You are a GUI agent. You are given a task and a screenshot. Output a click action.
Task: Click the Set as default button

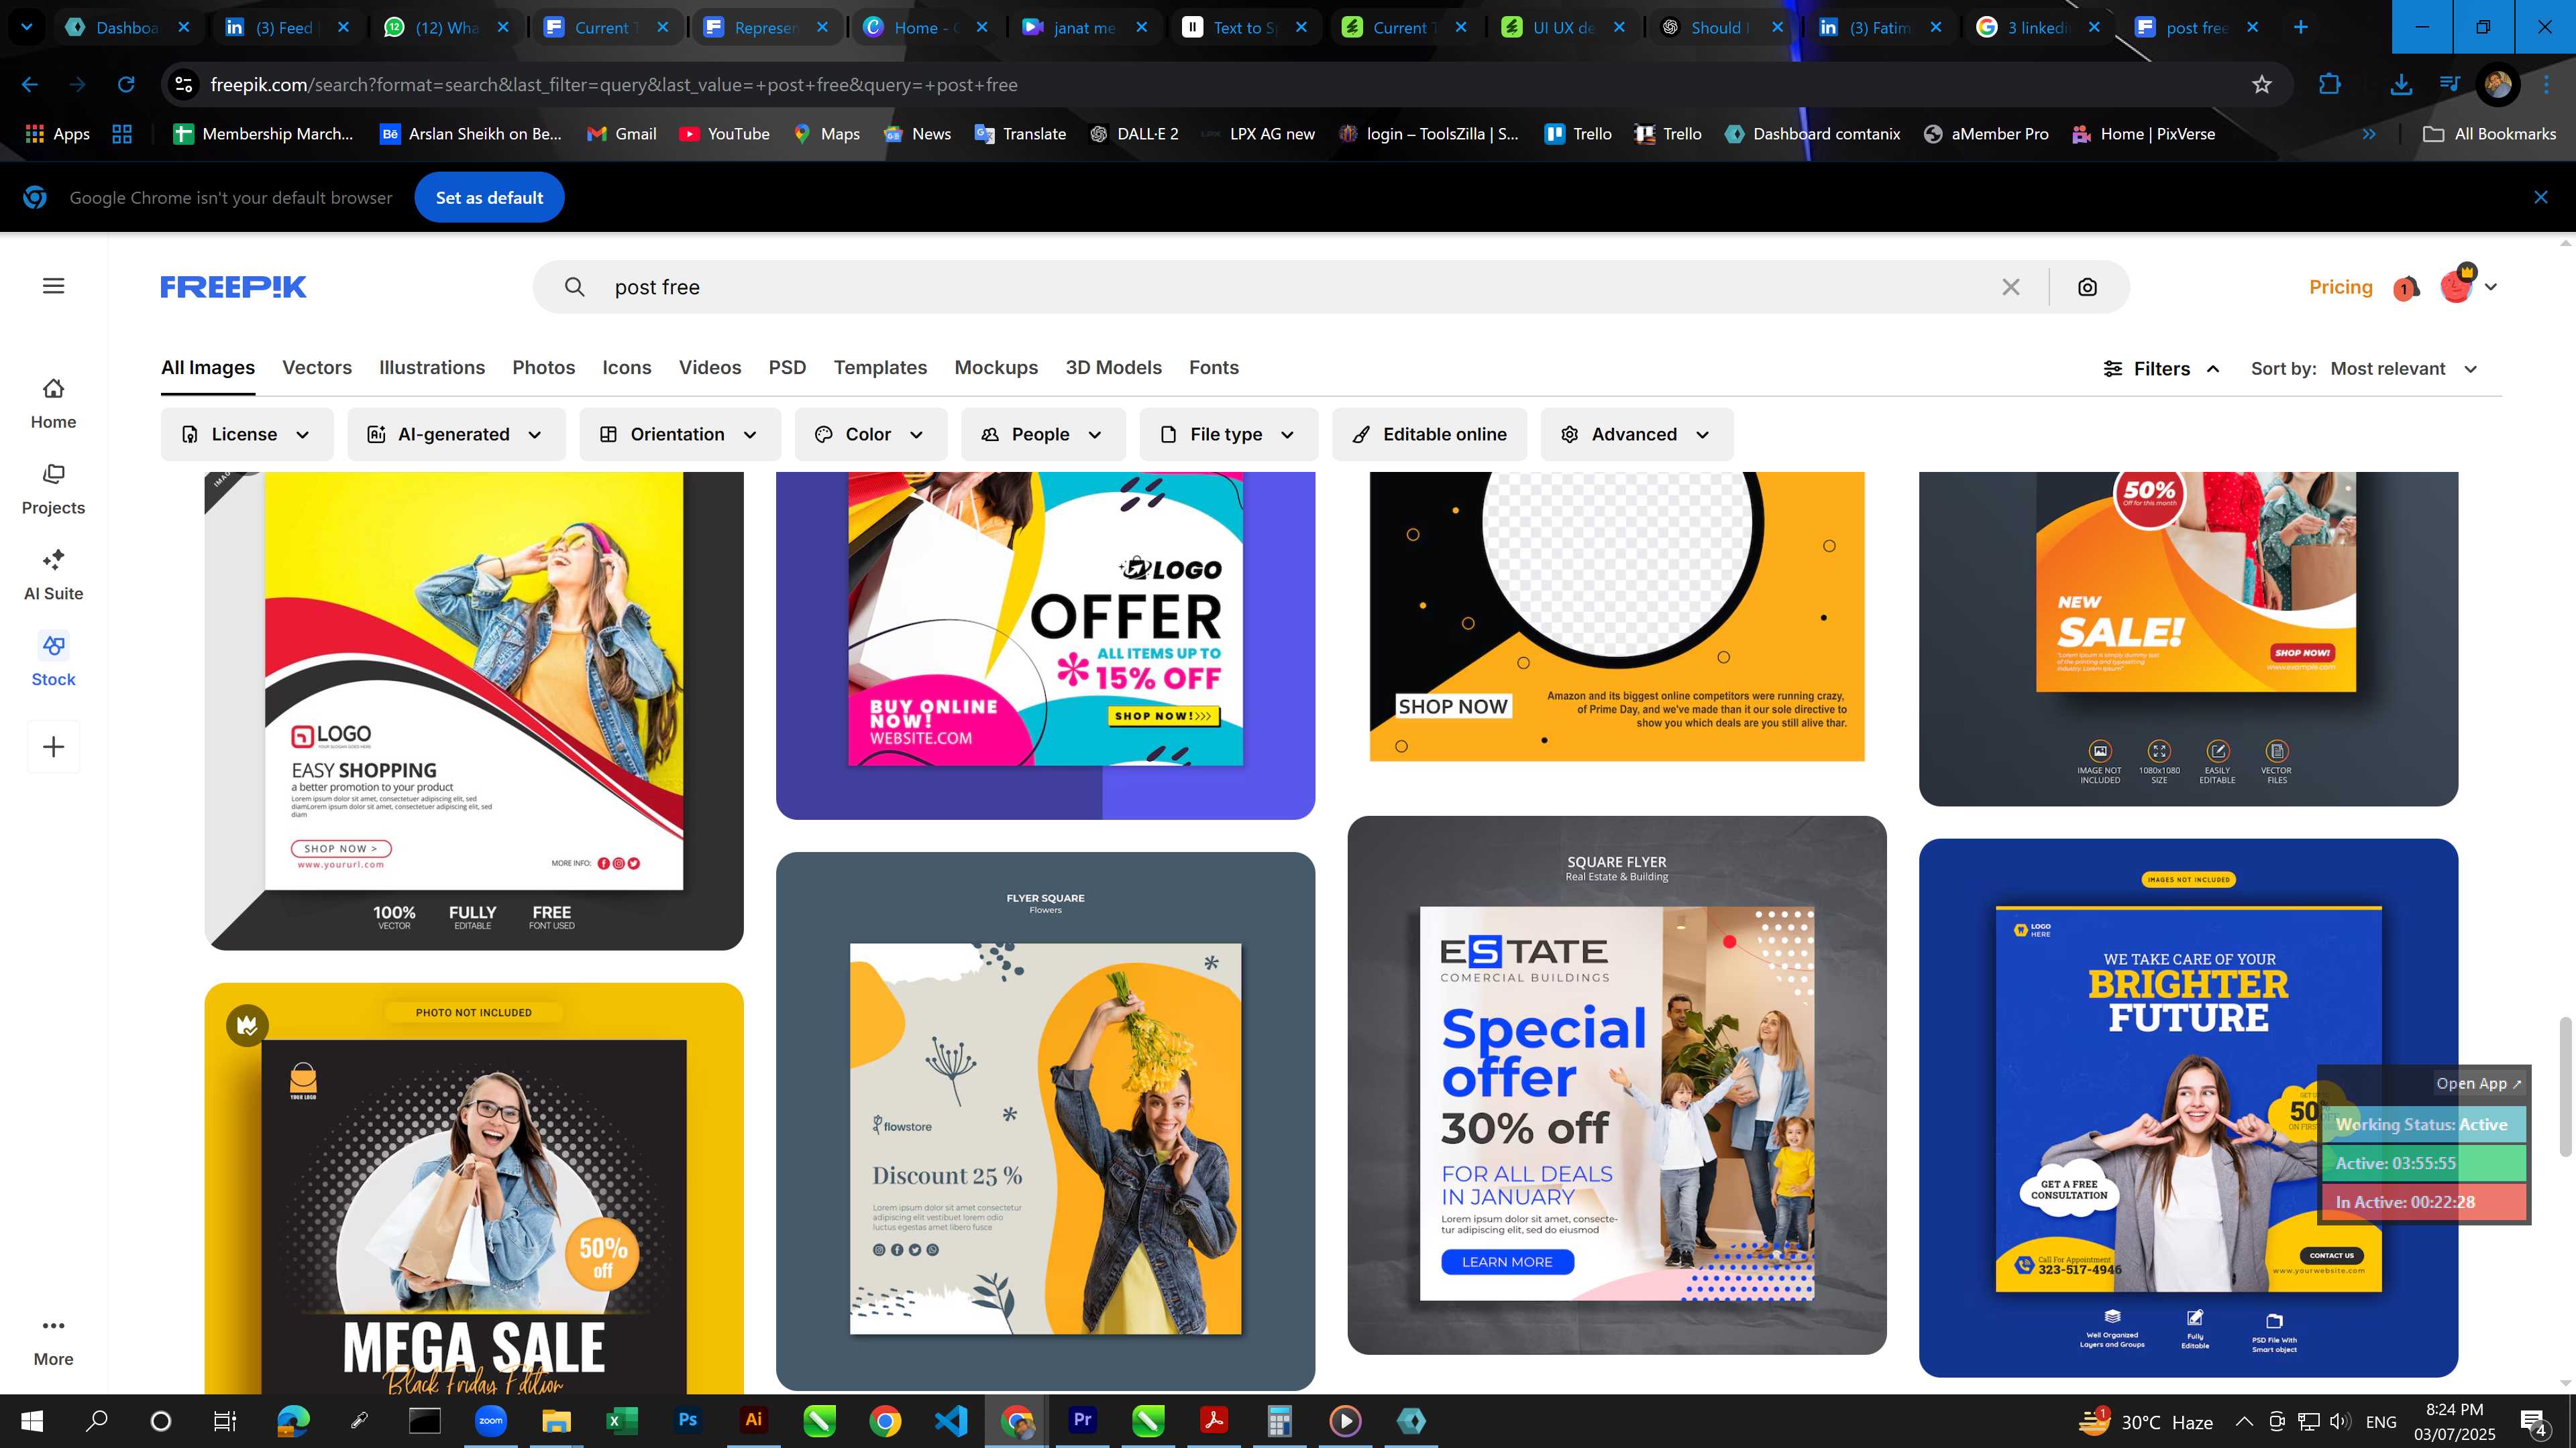click(x=489, y=198)
